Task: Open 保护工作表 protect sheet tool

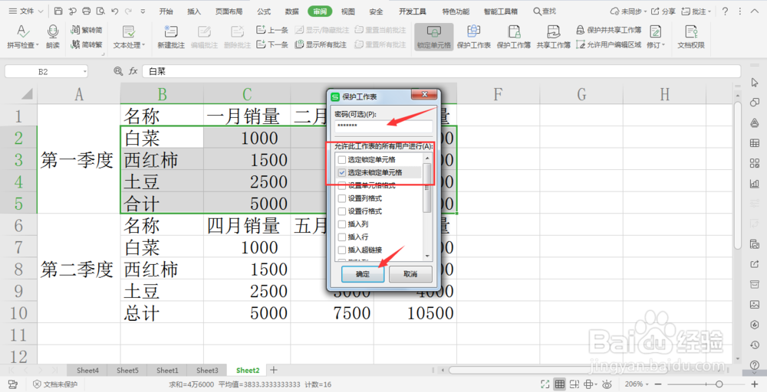Action: 473,37
